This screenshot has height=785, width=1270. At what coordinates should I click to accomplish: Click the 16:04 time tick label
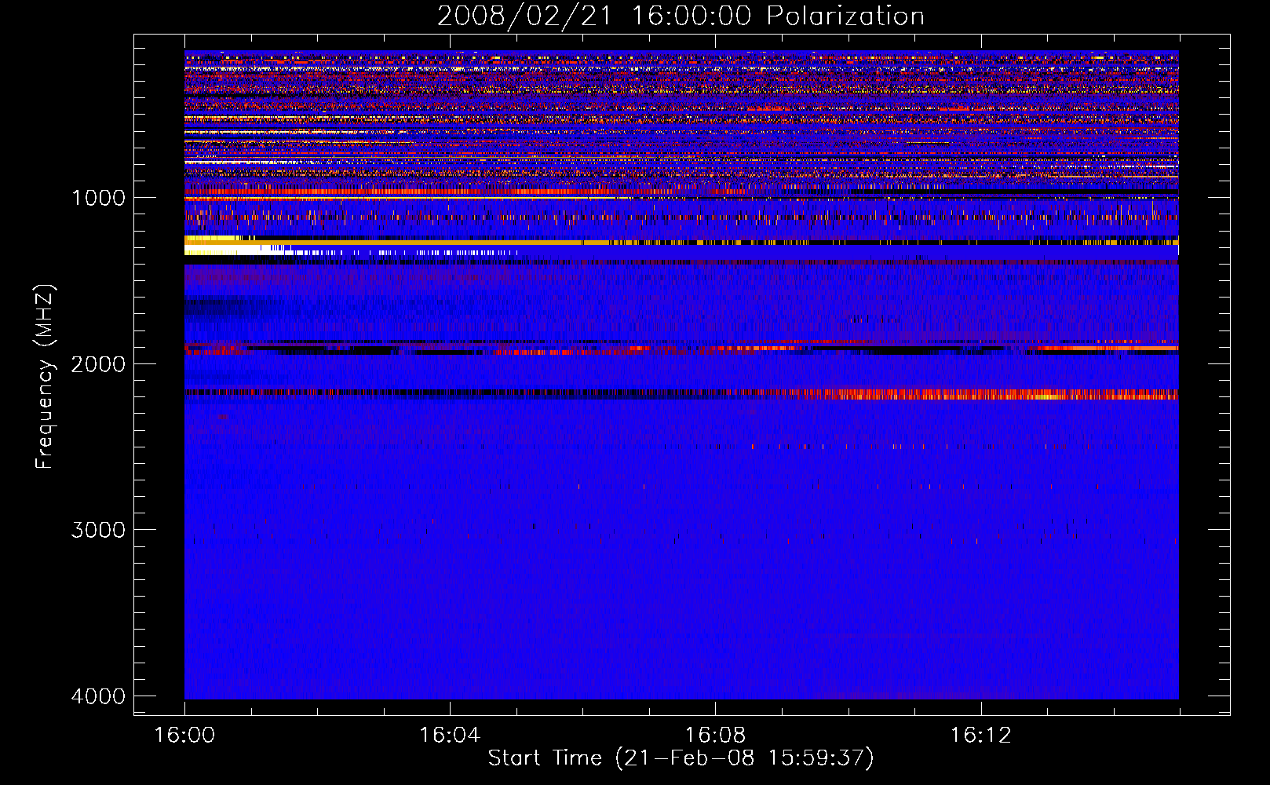(450, 736)
